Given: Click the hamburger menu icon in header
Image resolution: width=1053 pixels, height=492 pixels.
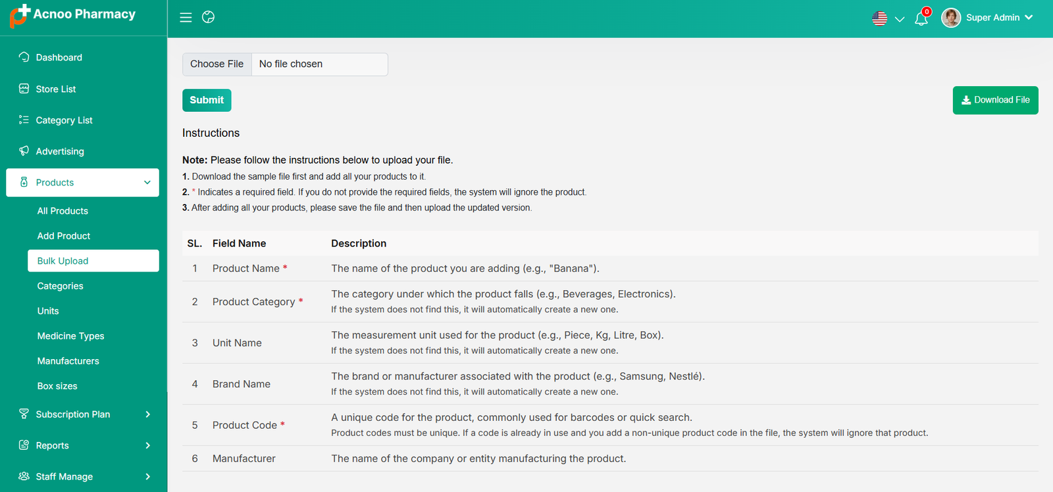Looking at the screenshot, I should [186, 18].
